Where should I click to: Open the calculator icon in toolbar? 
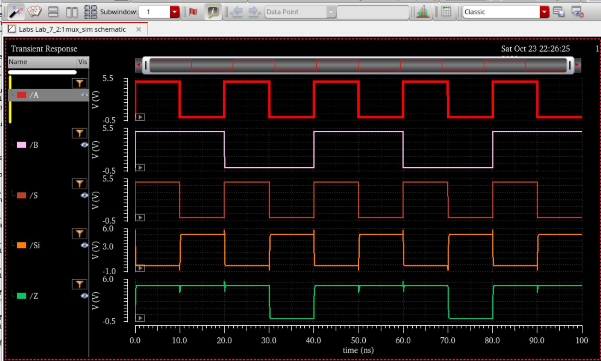446,12
